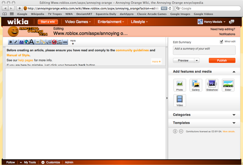The width and height of the screenshot is (243, 165).
Task: Collapse Add features and media section
Action: click(x=234, y=72)
